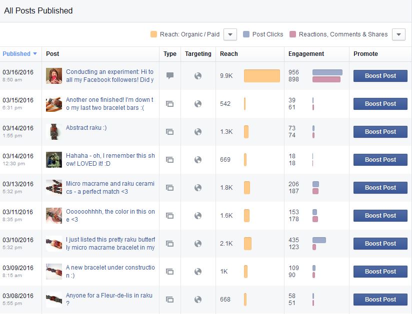
Task: Open the 'Conducting an experiment' post link
Action: click(x=110, y=76)
